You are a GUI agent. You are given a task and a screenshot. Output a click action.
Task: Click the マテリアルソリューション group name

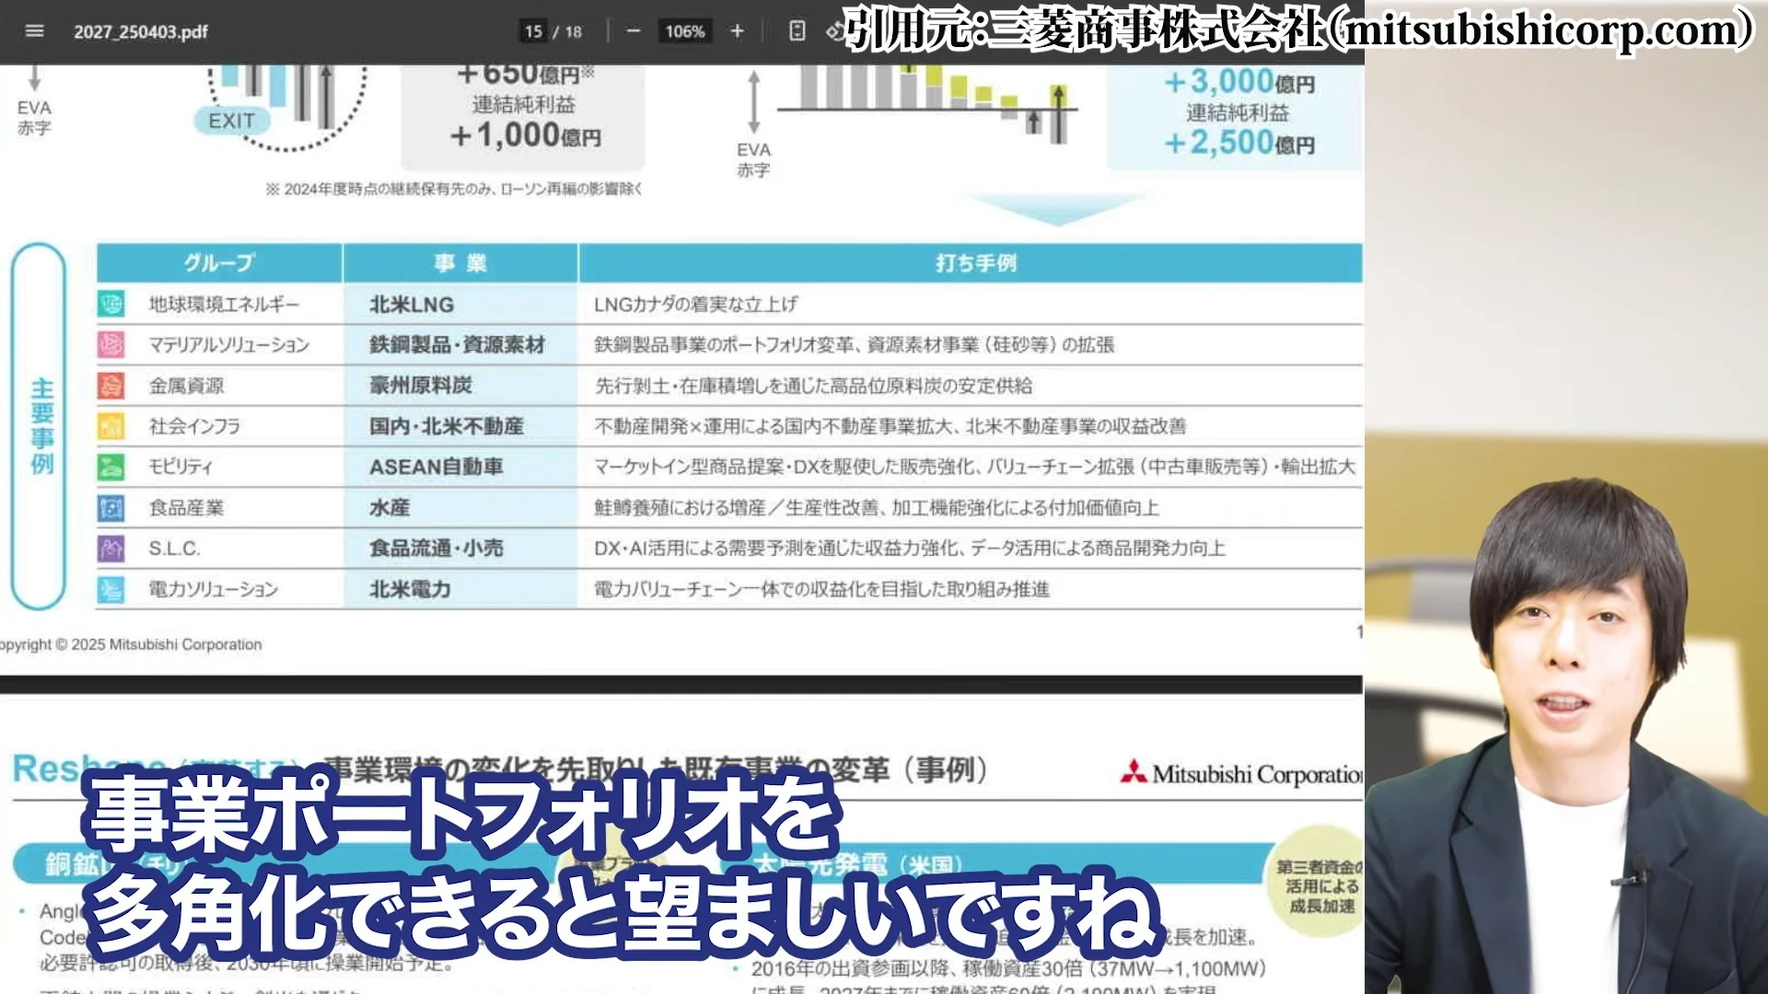point(229,345)
